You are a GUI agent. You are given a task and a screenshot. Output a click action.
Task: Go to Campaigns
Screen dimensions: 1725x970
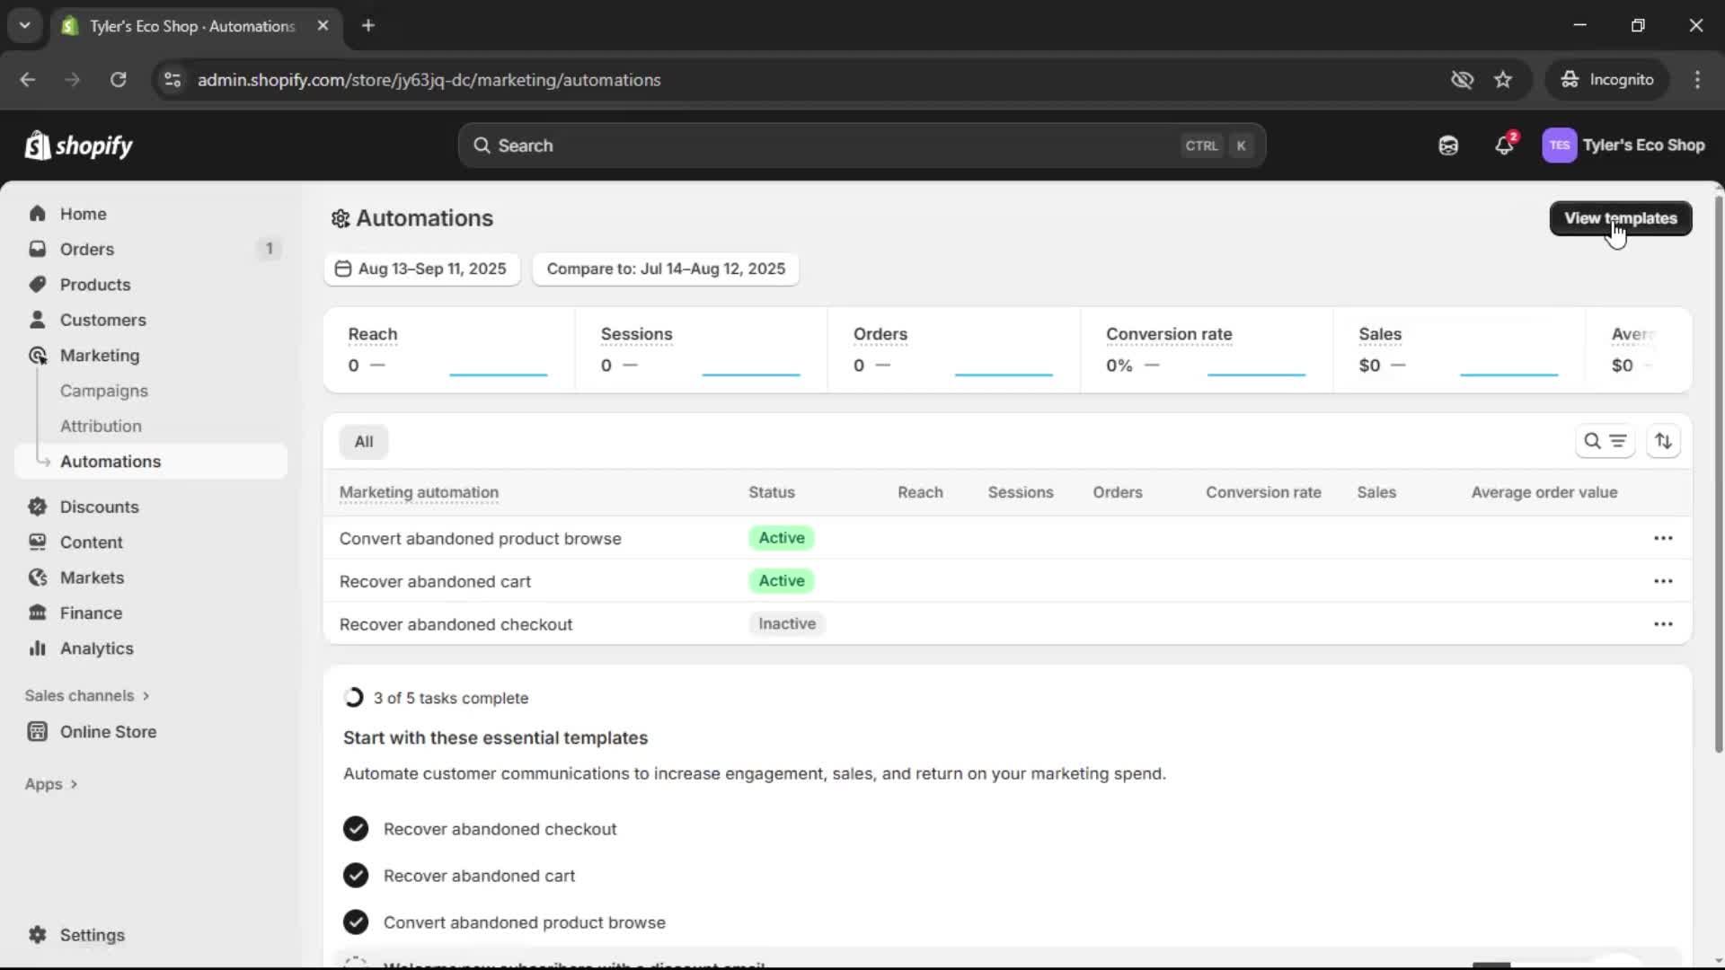(x=104, y=391)
